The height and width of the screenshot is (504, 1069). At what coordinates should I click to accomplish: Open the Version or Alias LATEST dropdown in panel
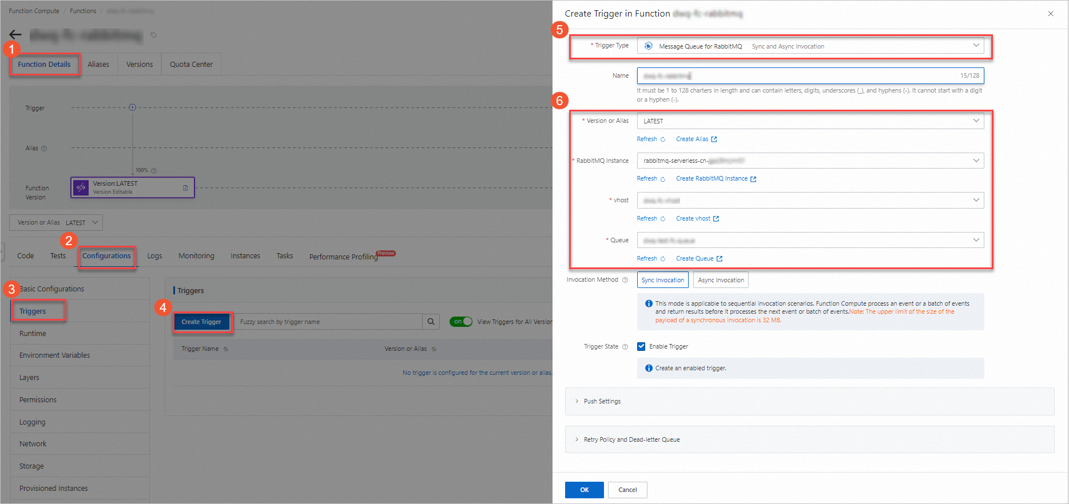coord(810,121)
